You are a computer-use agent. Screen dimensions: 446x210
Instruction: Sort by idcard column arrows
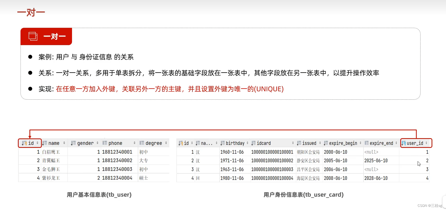pos(293,143)
